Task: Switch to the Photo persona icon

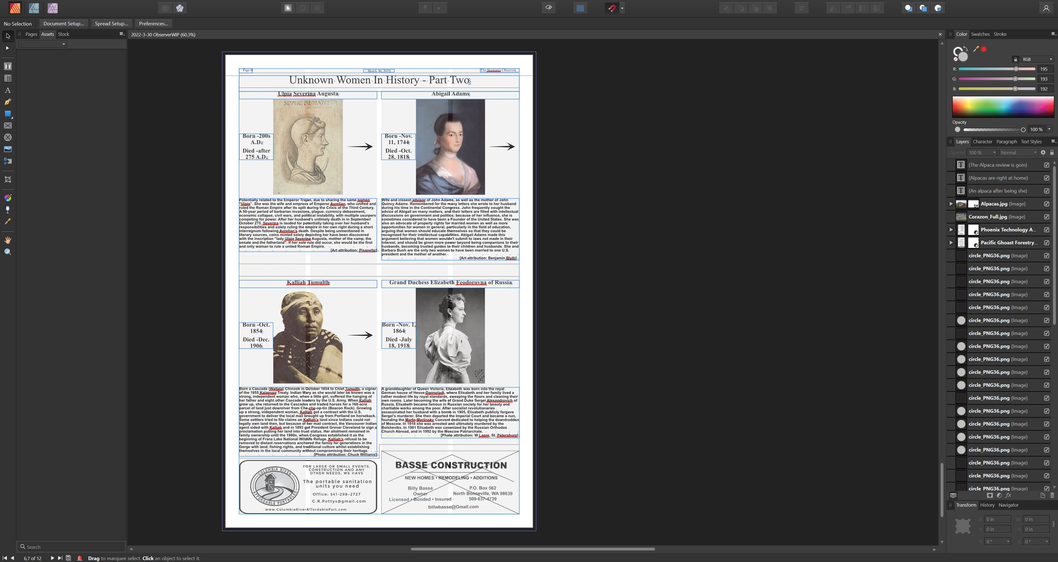Action: click(52, 8)
